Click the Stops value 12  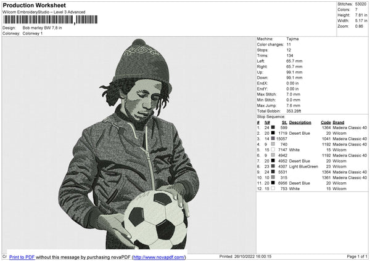289,50
